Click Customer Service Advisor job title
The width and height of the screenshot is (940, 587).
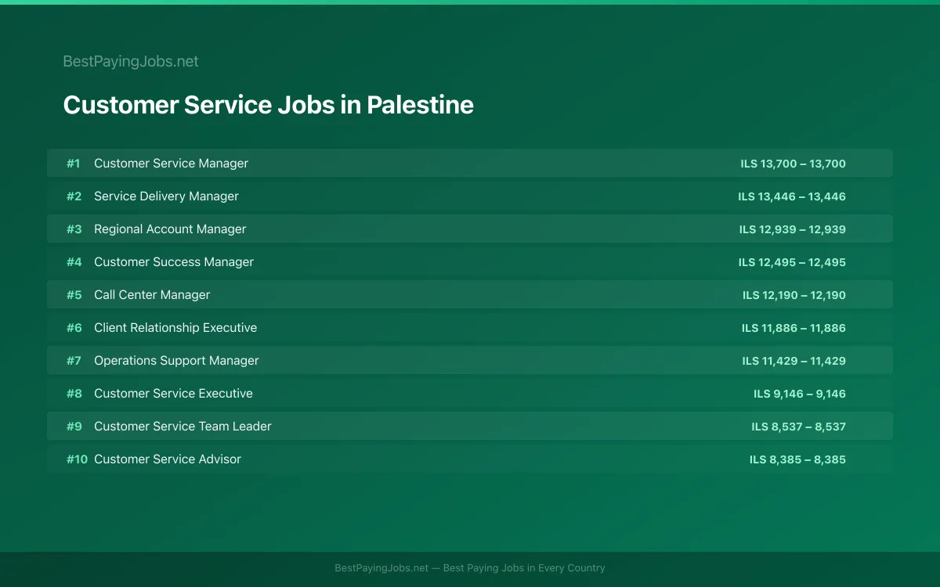[168, 459]
